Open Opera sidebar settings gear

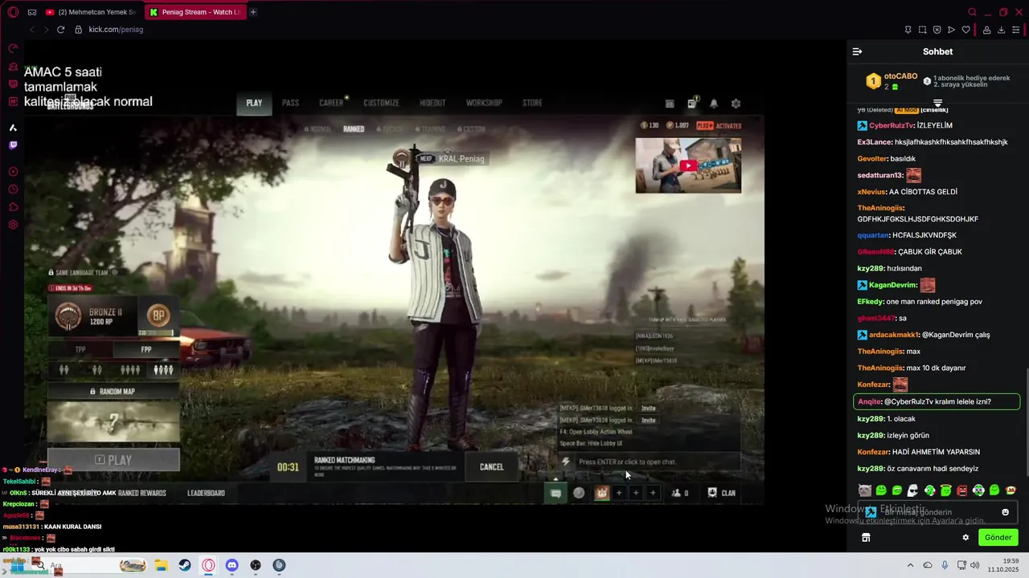pyautogui.click(x=13, y=225)
